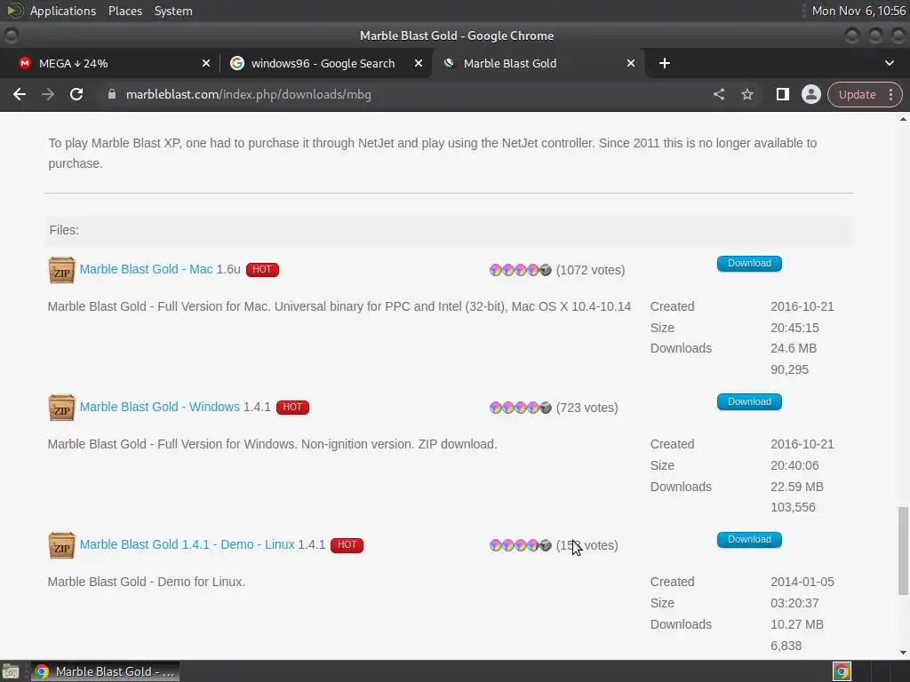Click the browser forward arrow
This screenshot has width=910, height=682.
pos(48,94)
